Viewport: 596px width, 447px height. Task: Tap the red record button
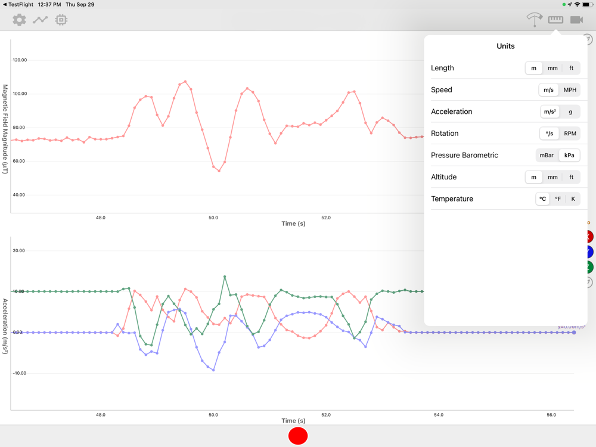(298, 436)
